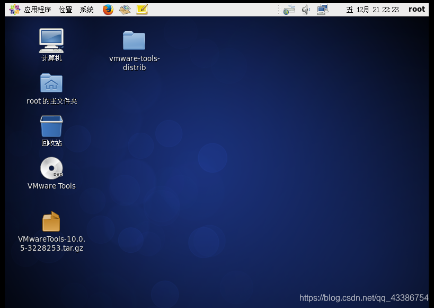This screenshot has height=308, width=434.
Task: Open the 系统 menu
Action: (87, 10)
